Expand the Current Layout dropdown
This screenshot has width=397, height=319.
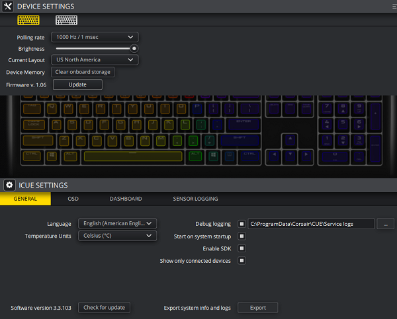[x=95, y=60]
